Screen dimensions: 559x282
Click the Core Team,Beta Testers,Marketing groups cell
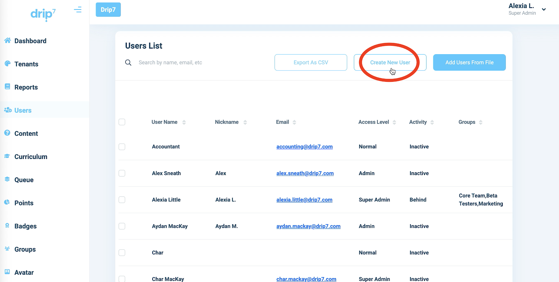point(481,200)
